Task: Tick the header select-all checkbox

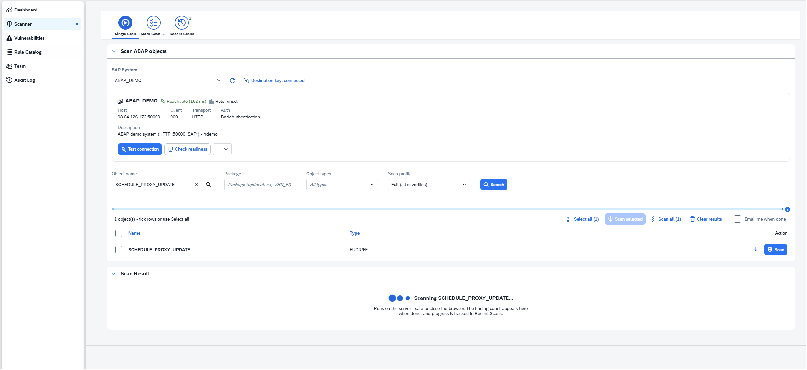Action: 119,233
